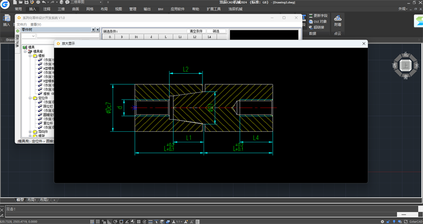
Task: Click the 附着 point cloud attach icon
Action: [x=338, y=20]
